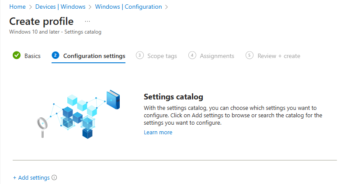Open the Learn more link

pos(158,133)
